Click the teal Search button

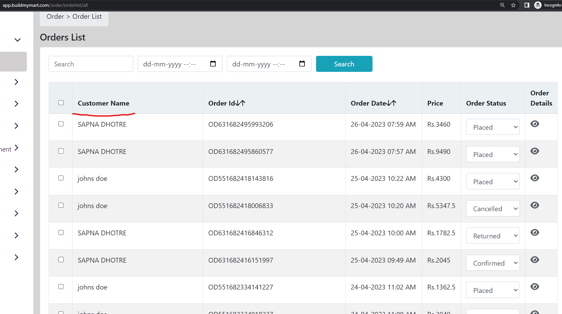[344, 64]
